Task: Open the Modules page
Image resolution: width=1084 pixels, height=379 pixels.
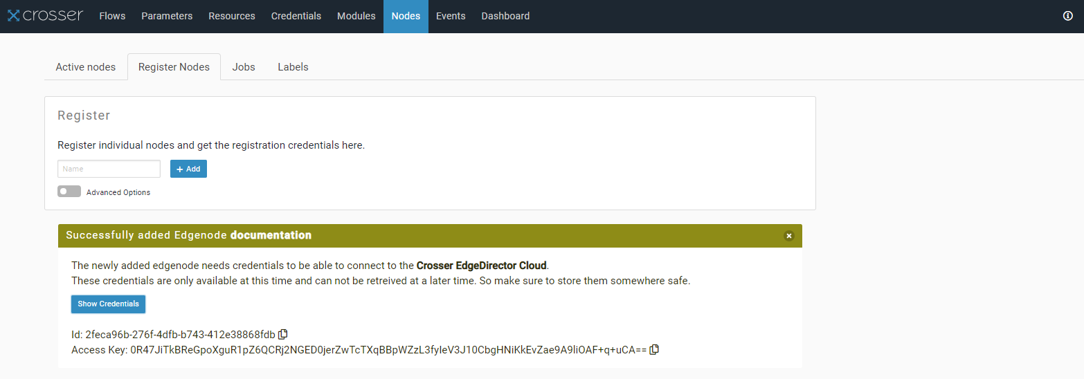Action: [x=356, y=16]
